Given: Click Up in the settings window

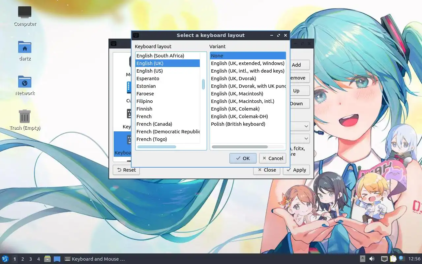Looking at the screenshot, I should (300, 91).
